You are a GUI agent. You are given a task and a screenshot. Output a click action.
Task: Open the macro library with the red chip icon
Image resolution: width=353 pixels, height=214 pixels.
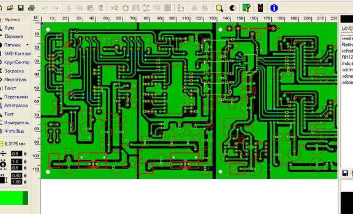(261, 8)
